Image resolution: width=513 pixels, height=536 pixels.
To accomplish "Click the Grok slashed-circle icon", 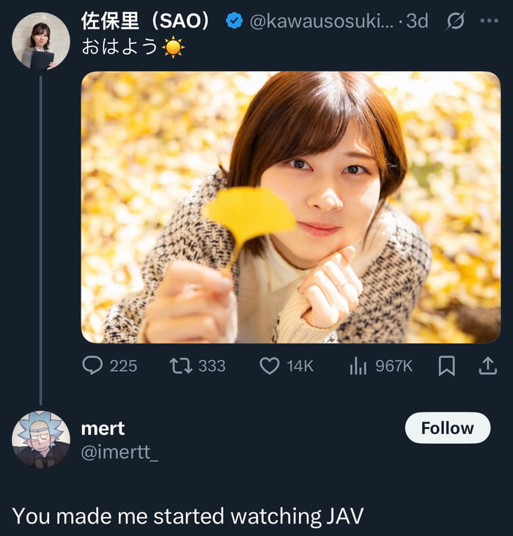I will [x=455, y=21].
